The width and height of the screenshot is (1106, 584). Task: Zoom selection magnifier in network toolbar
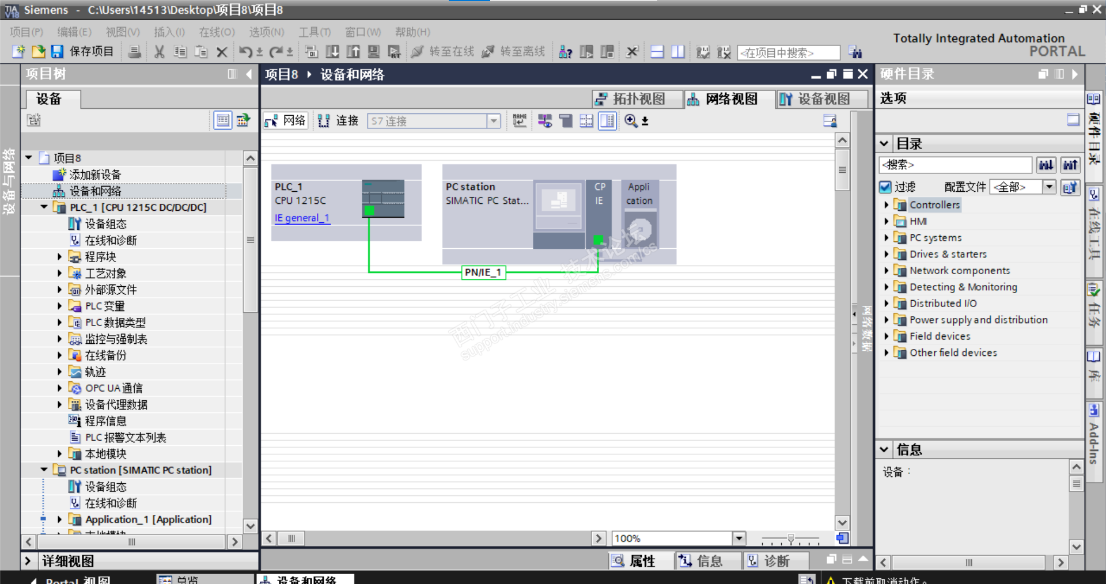click(631, 121)
